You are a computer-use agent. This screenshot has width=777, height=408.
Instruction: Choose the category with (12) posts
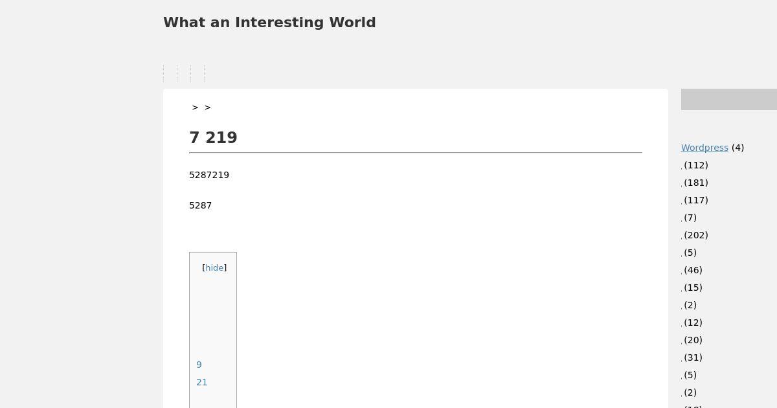(x=682, y=324)
